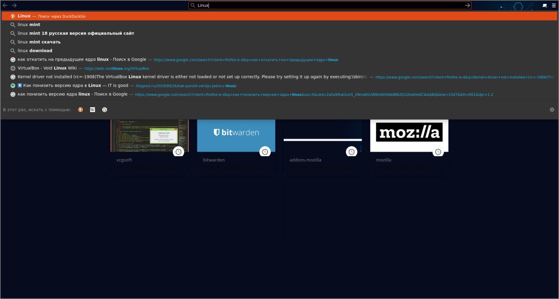
Task: Click favicon of 'IT is good' entry
Action: [x=13, y=85]
